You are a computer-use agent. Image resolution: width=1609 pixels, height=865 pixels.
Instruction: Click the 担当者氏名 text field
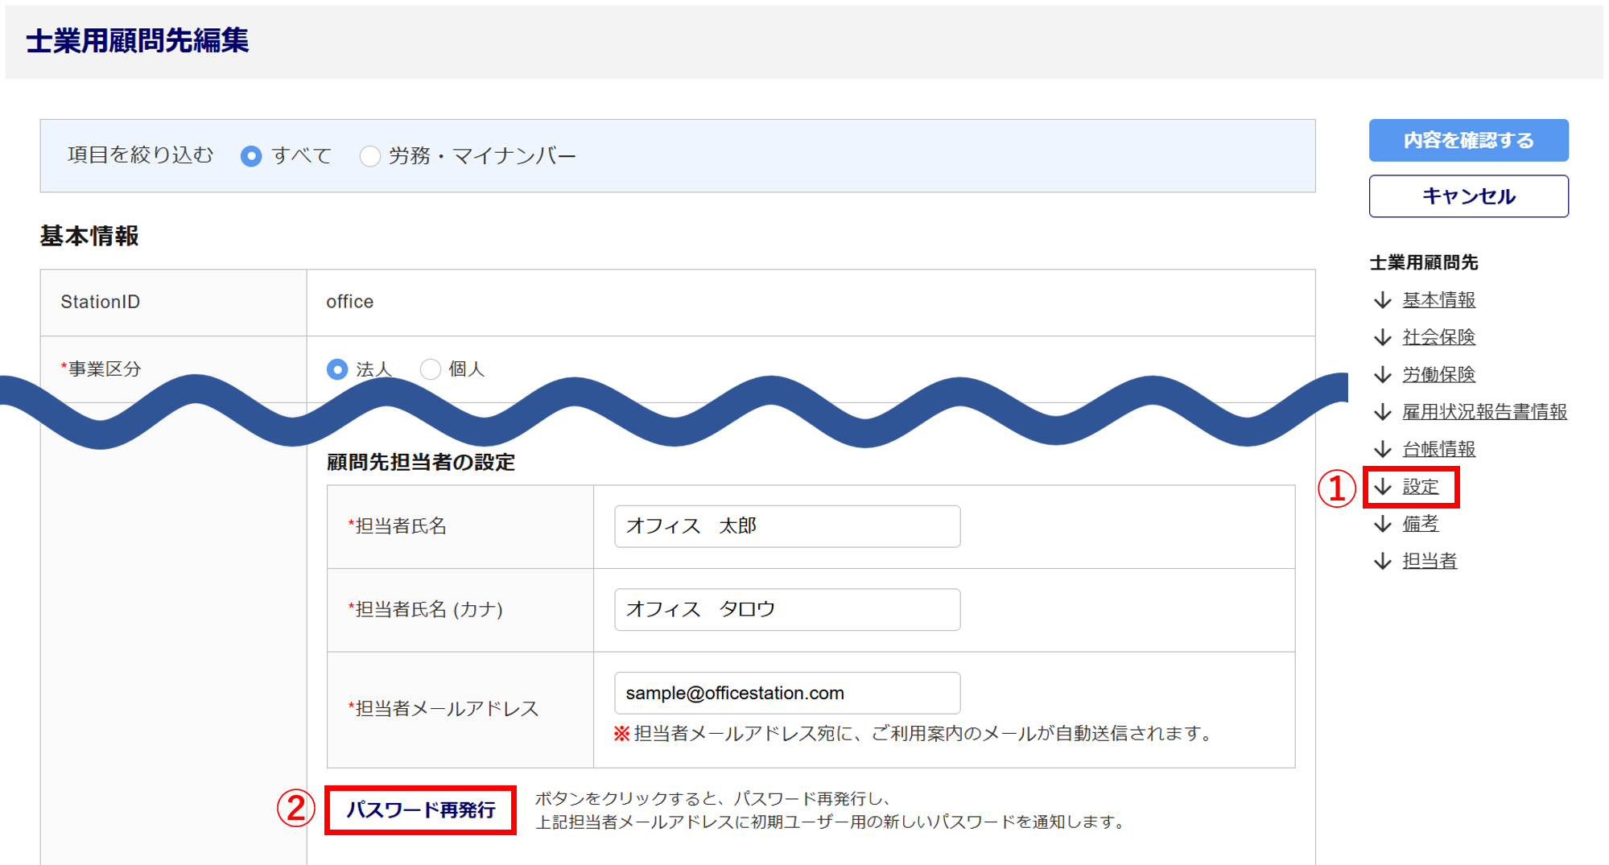[786, 526]
